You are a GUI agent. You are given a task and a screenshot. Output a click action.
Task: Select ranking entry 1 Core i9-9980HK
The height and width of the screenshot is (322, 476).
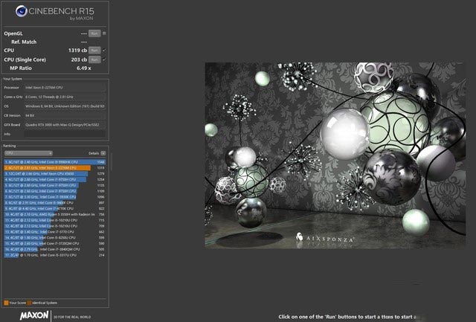[x=54, y=162]
